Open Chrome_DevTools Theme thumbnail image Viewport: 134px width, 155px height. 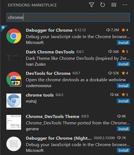point(14,122)
